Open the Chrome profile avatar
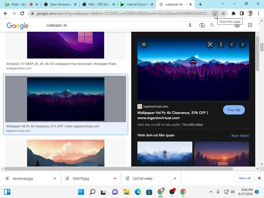 (x=250, y=13)
